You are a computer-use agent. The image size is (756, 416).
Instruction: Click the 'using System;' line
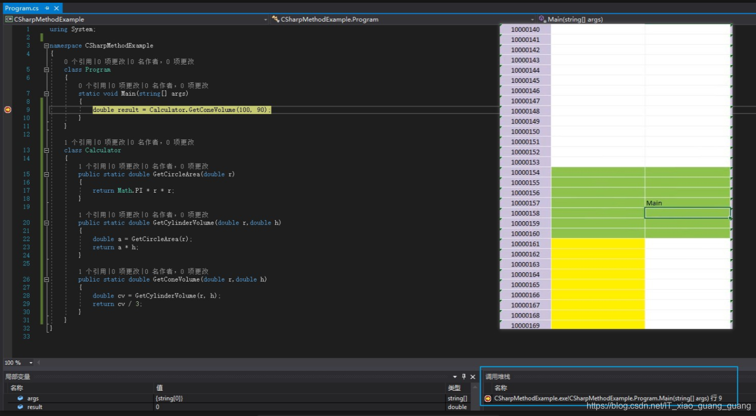(73, 30)
